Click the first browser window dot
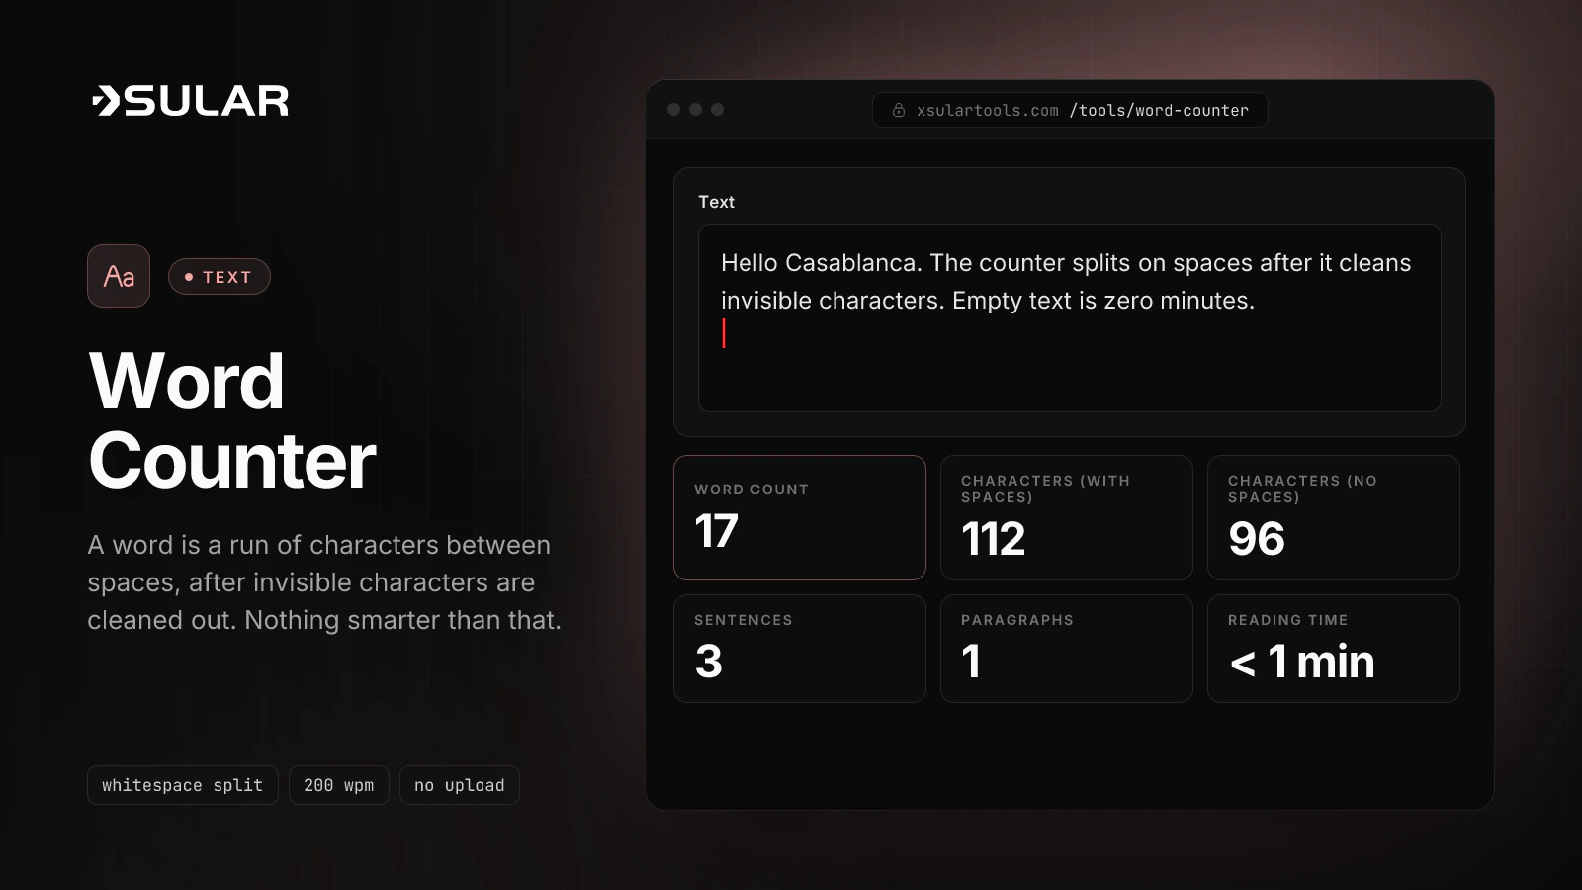1582x890 pixels. pos(674,110)
